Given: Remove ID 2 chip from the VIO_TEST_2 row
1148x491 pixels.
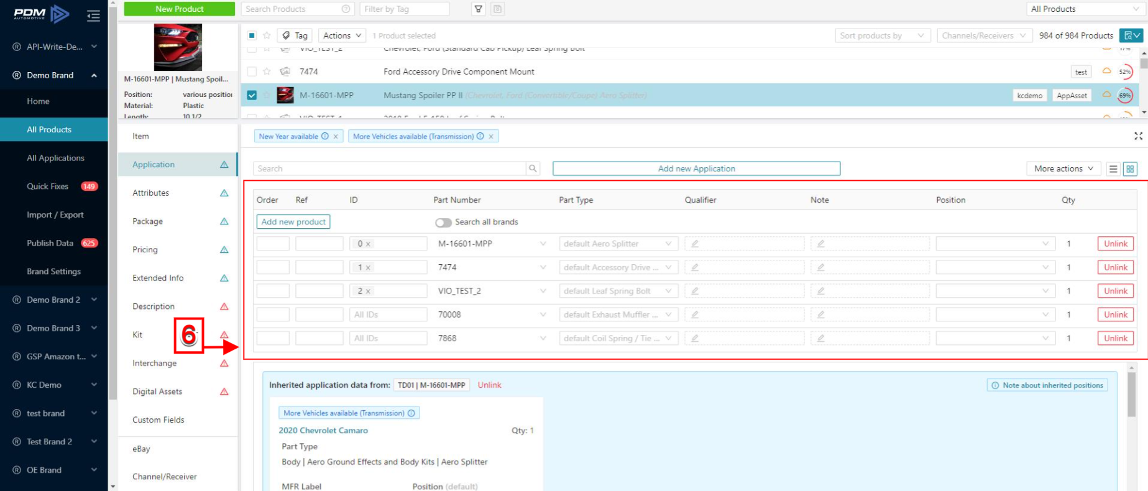Looking at the screenshot, I should tap(368, 291).
